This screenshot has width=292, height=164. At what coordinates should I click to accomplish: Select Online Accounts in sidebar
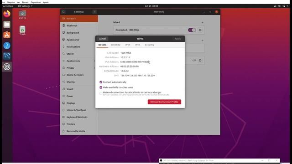click(x=79, y=75)
